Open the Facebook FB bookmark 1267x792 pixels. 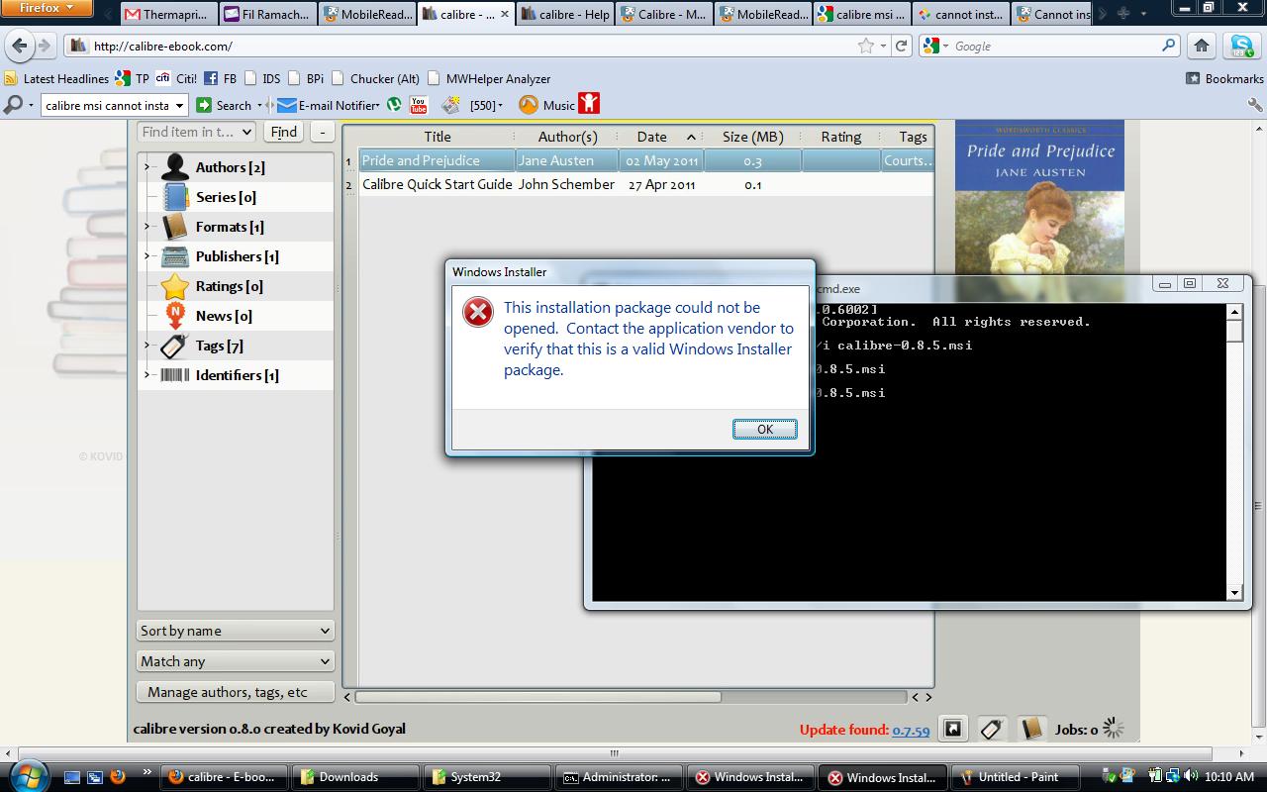pyautogui.click(x=221, y=78)
